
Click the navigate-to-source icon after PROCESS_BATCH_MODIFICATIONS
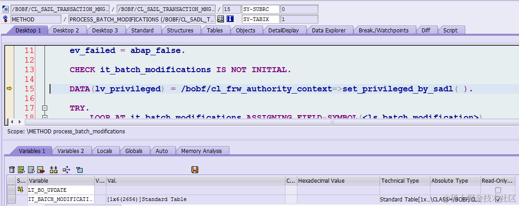point(220,19)
